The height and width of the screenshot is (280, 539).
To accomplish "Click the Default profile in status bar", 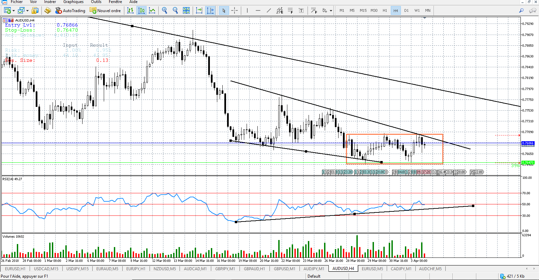I will pos(314,276).
